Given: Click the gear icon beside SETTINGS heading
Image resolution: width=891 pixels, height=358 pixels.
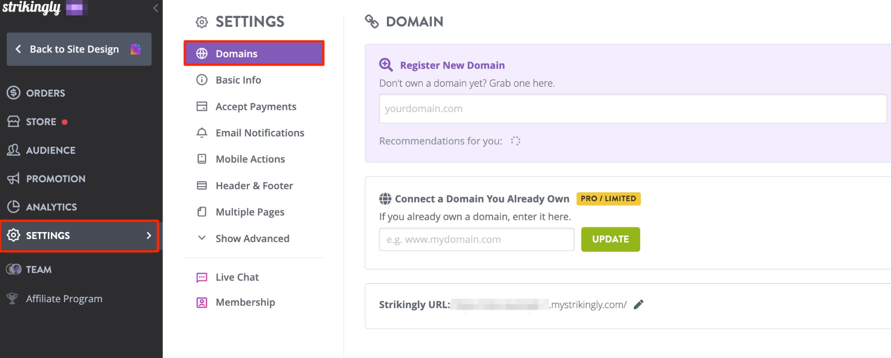Looking at the screenshot, I should point(201,22).
